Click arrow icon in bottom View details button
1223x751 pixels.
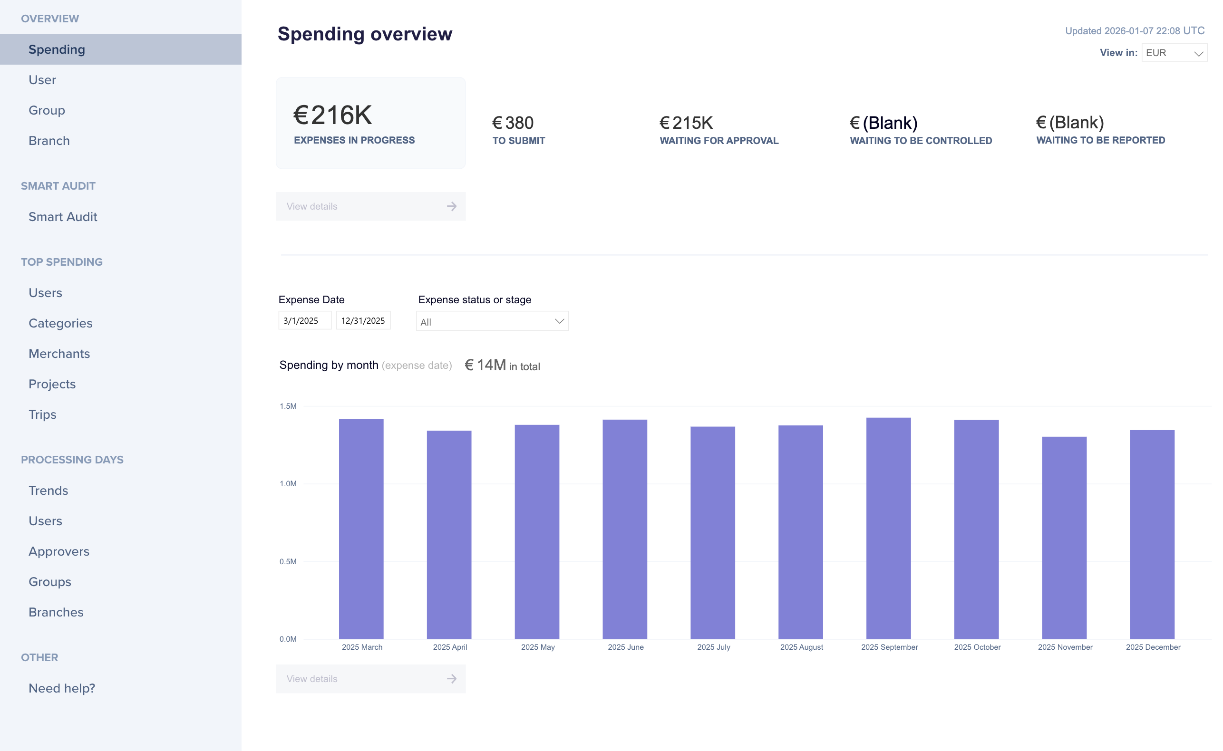(451, 678)
